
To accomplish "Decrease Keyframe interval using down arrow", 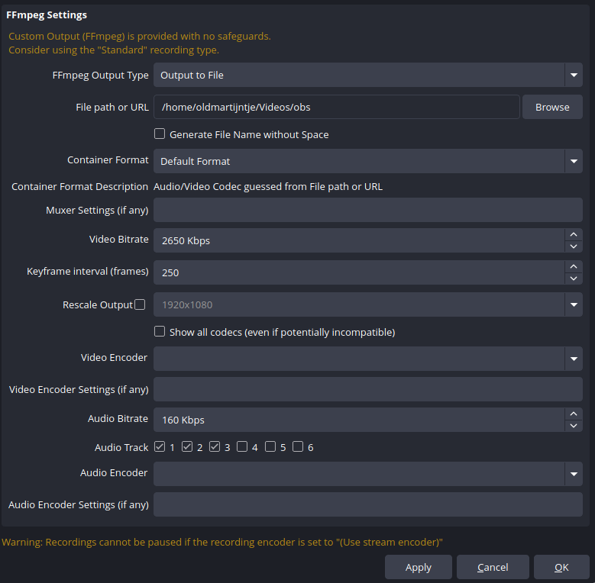I will tap(574, 279).
